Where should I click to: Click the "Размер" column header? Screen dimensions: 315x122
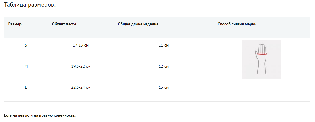(15, 24)
